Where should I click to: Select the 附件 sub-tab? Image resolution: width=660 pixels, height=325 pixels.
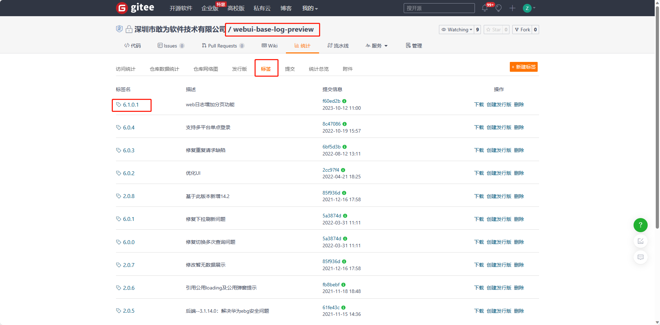coord(348,69)
